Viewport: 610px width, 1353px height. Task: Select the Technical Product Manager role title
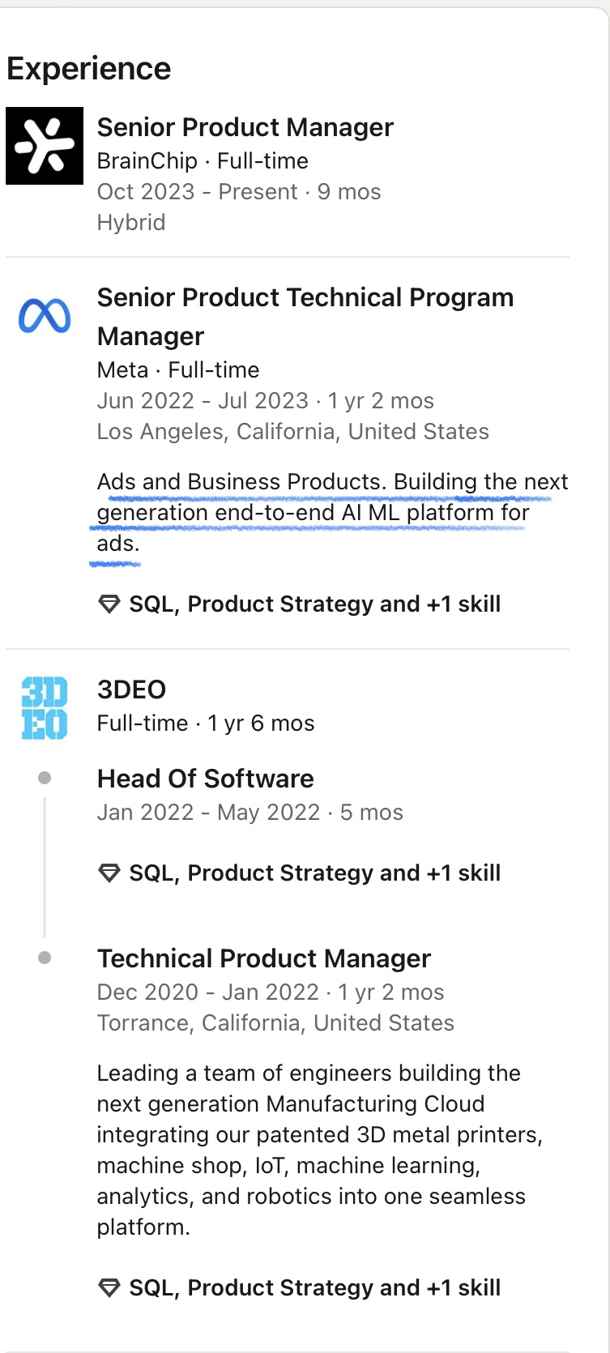tap(263, 958)
